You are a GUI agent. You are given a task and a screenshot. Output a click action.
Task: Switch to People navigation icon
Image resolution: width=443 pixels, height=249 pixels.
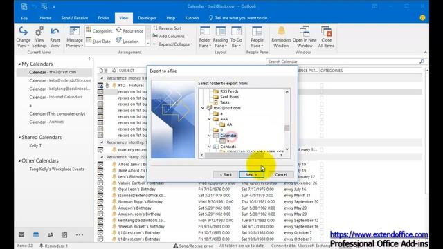point(51,234)
